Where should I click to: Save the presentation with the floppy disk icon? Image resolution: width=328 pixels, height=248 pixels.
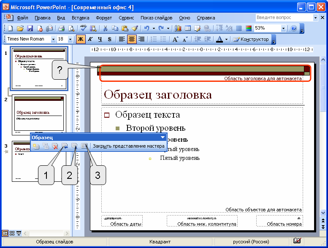click(30, 28)
